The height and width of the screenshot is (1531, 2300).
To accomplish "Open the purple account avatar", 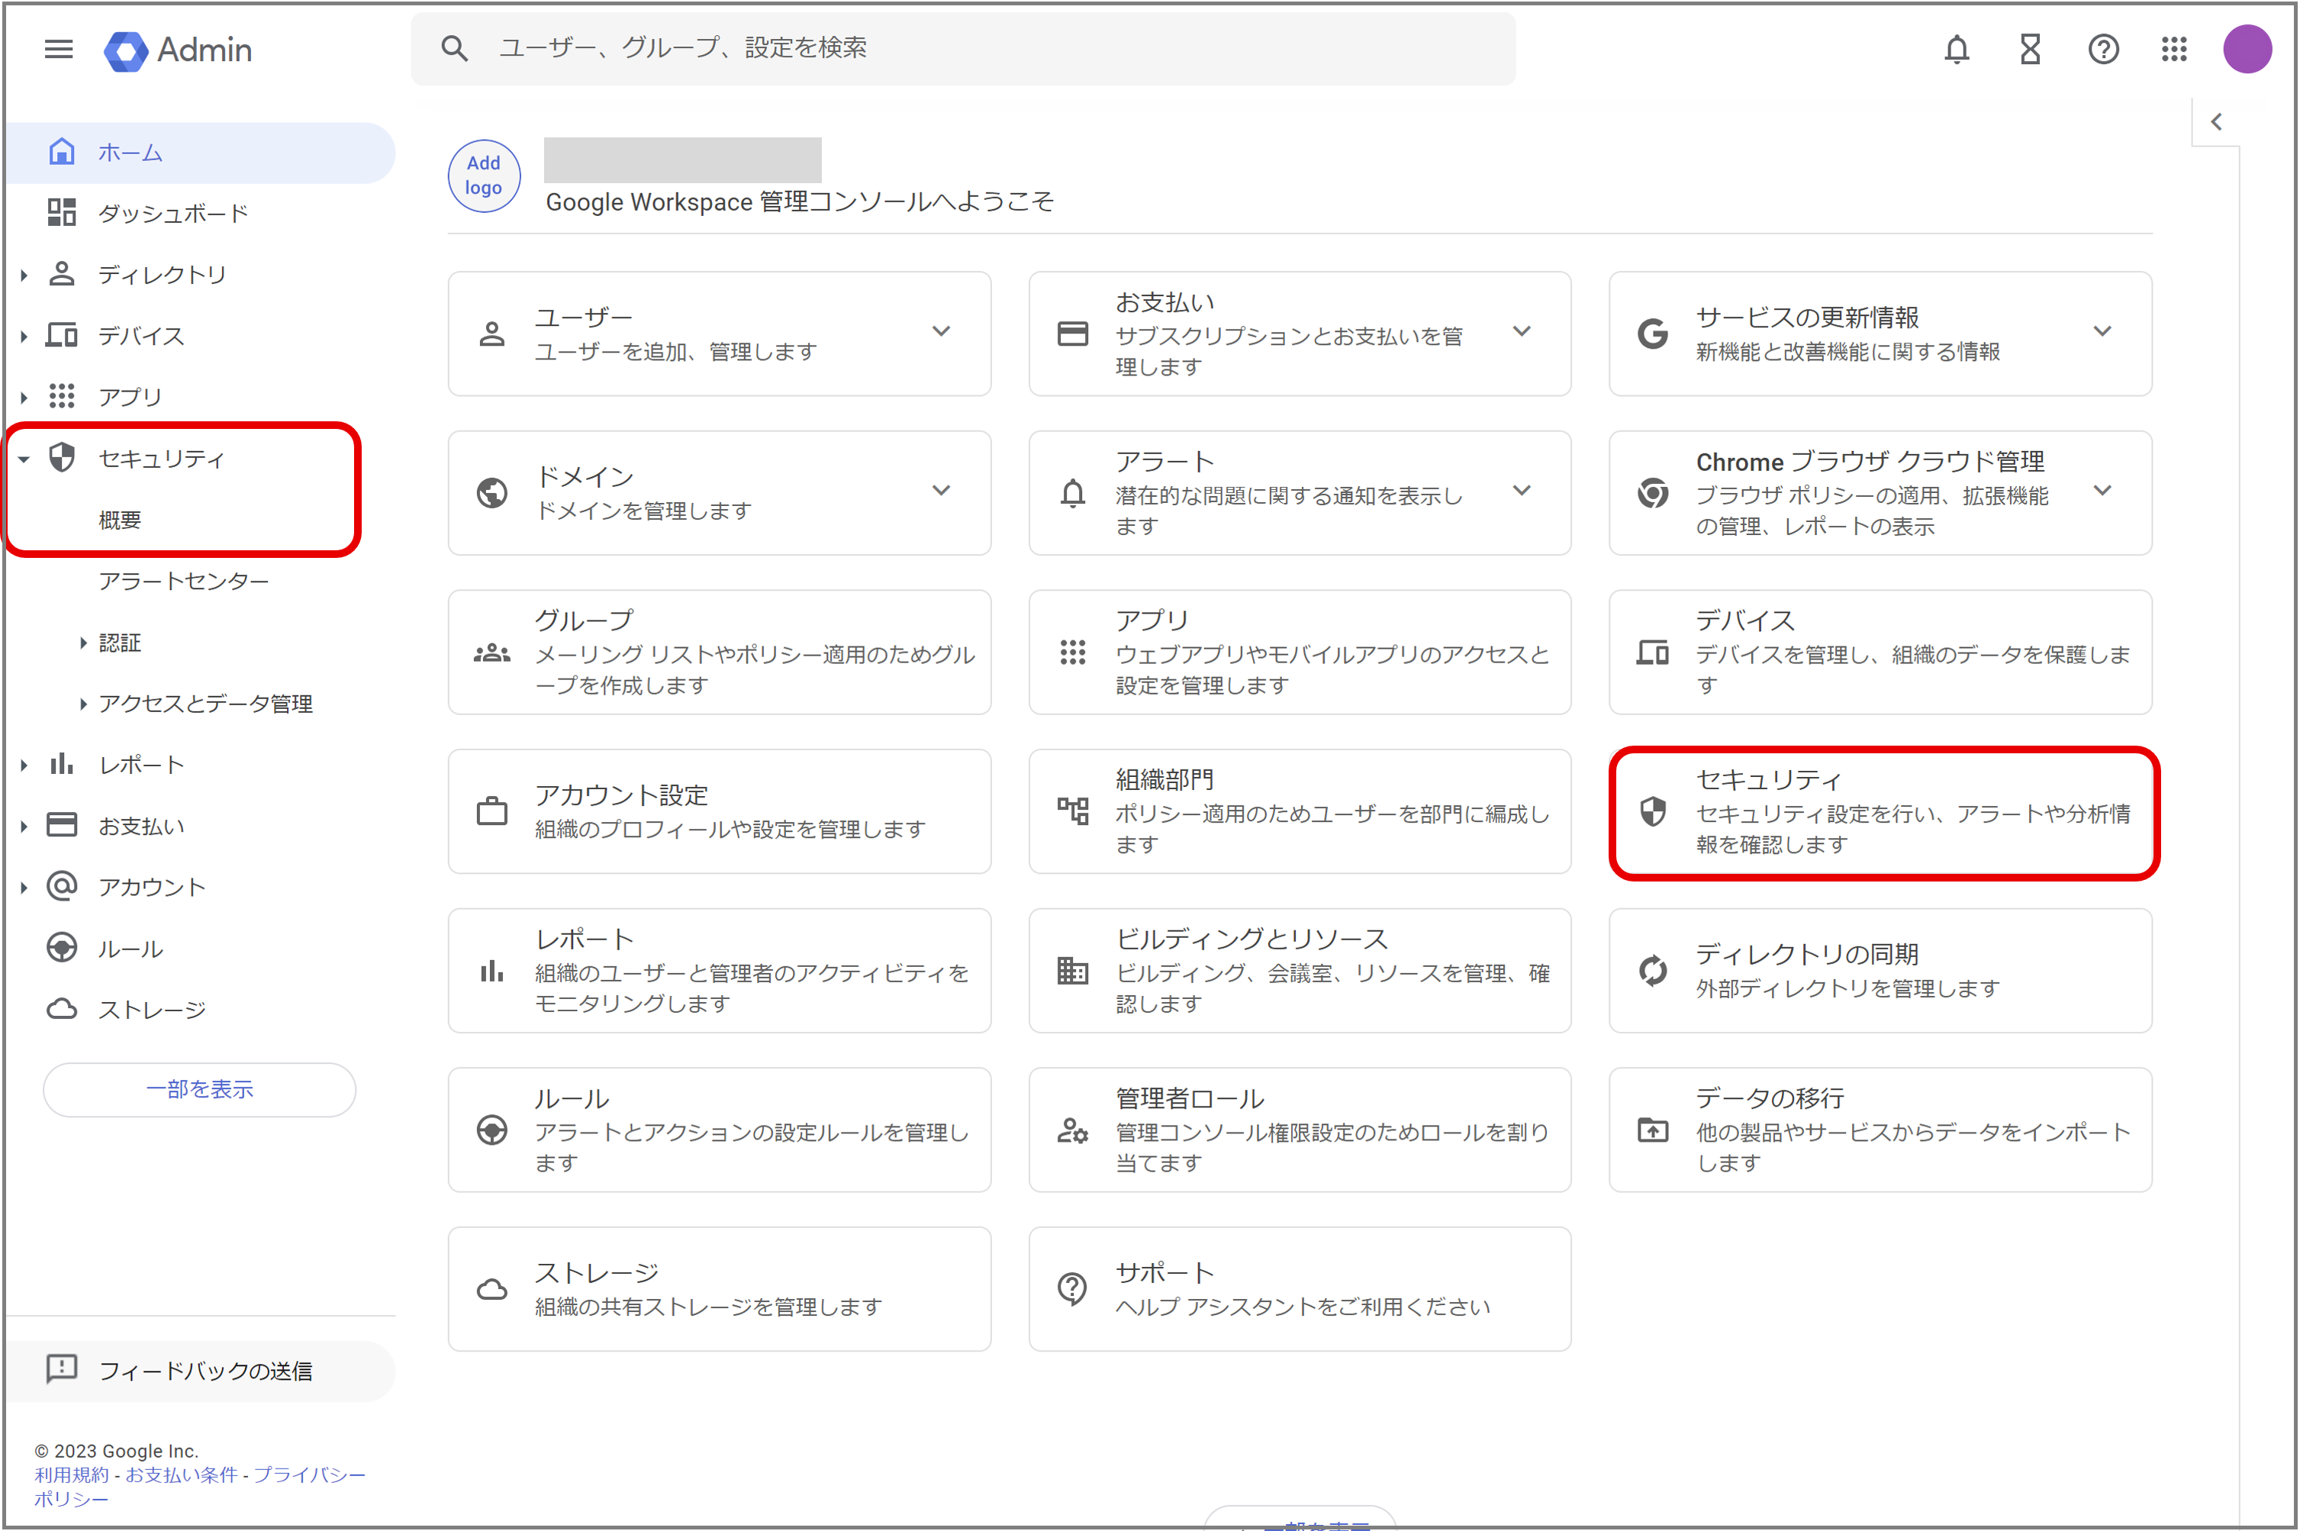I will pyautogui.click(x=2247, y=49).
